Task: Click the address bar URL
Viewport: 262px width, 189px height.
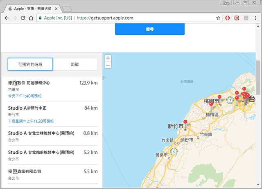Action: (x=105, y=18)
